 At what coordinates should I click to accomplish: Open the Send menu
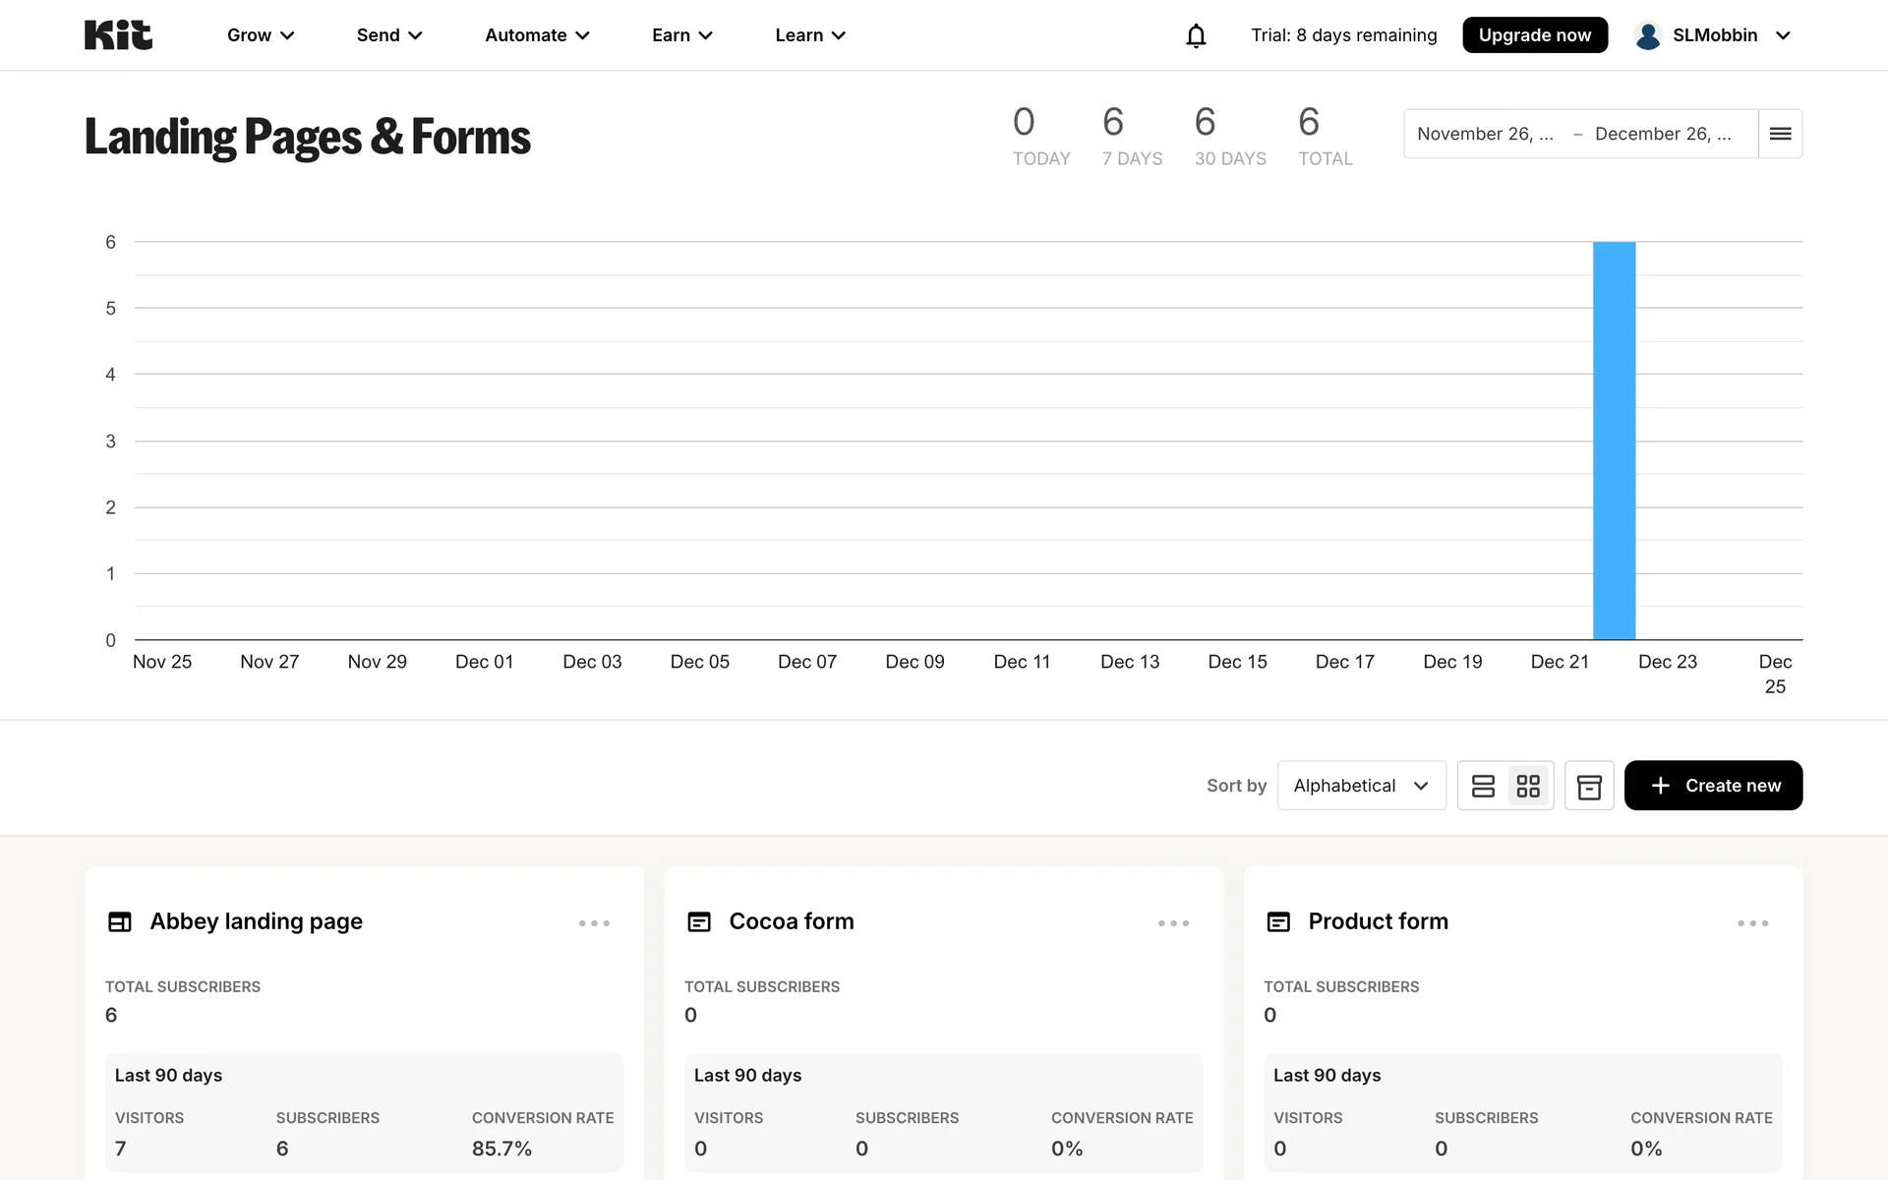pyautogui.click(x=389, y=35)
